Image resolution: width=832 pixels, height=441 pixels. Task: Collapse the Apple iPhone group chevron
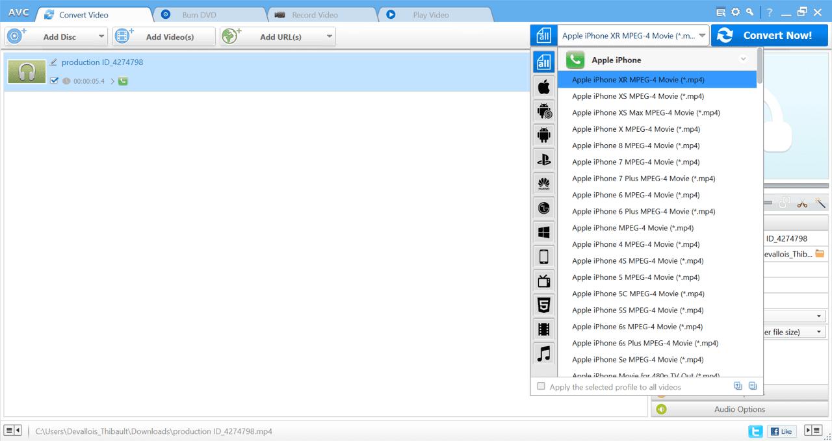coord(744,60)
